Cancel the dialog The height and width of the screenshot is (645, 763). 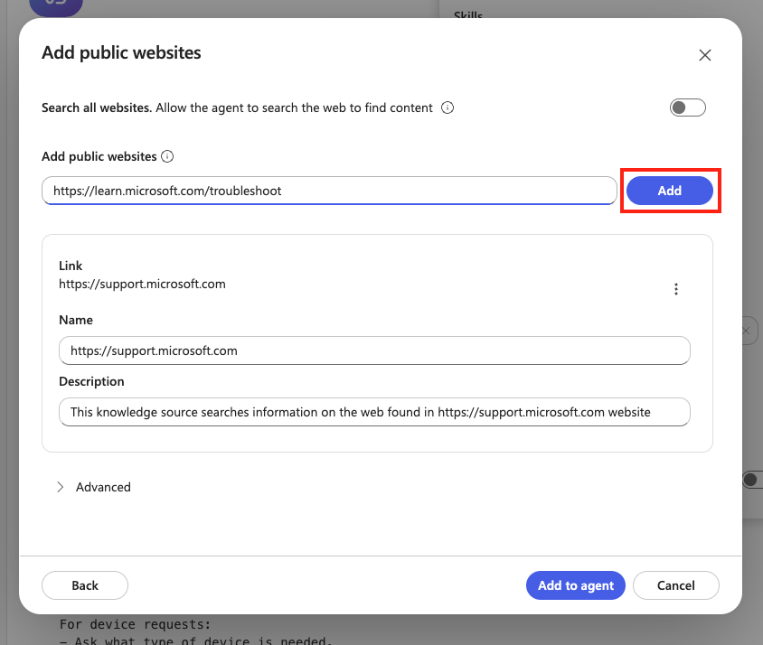pyautogui.click(x=676, y=585)
